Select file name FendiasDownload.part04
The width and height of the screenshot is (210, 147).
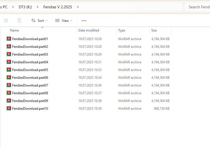pos(30,62)
